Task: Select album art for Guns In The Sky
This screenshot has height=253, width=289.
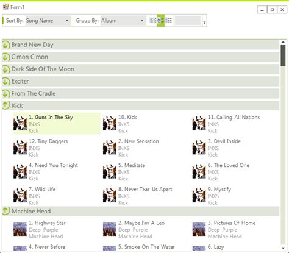Action: click(x=20, y=124)
